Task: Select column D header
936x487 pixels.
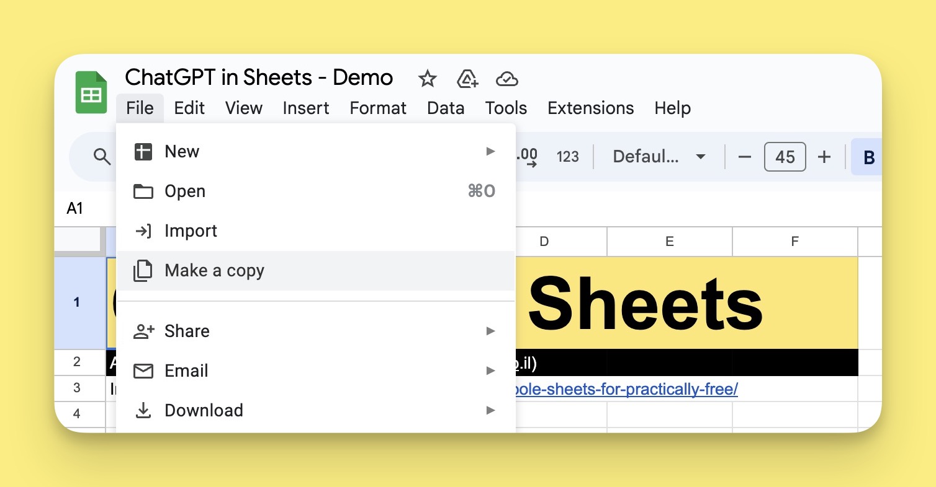Action: coord(544,242)
